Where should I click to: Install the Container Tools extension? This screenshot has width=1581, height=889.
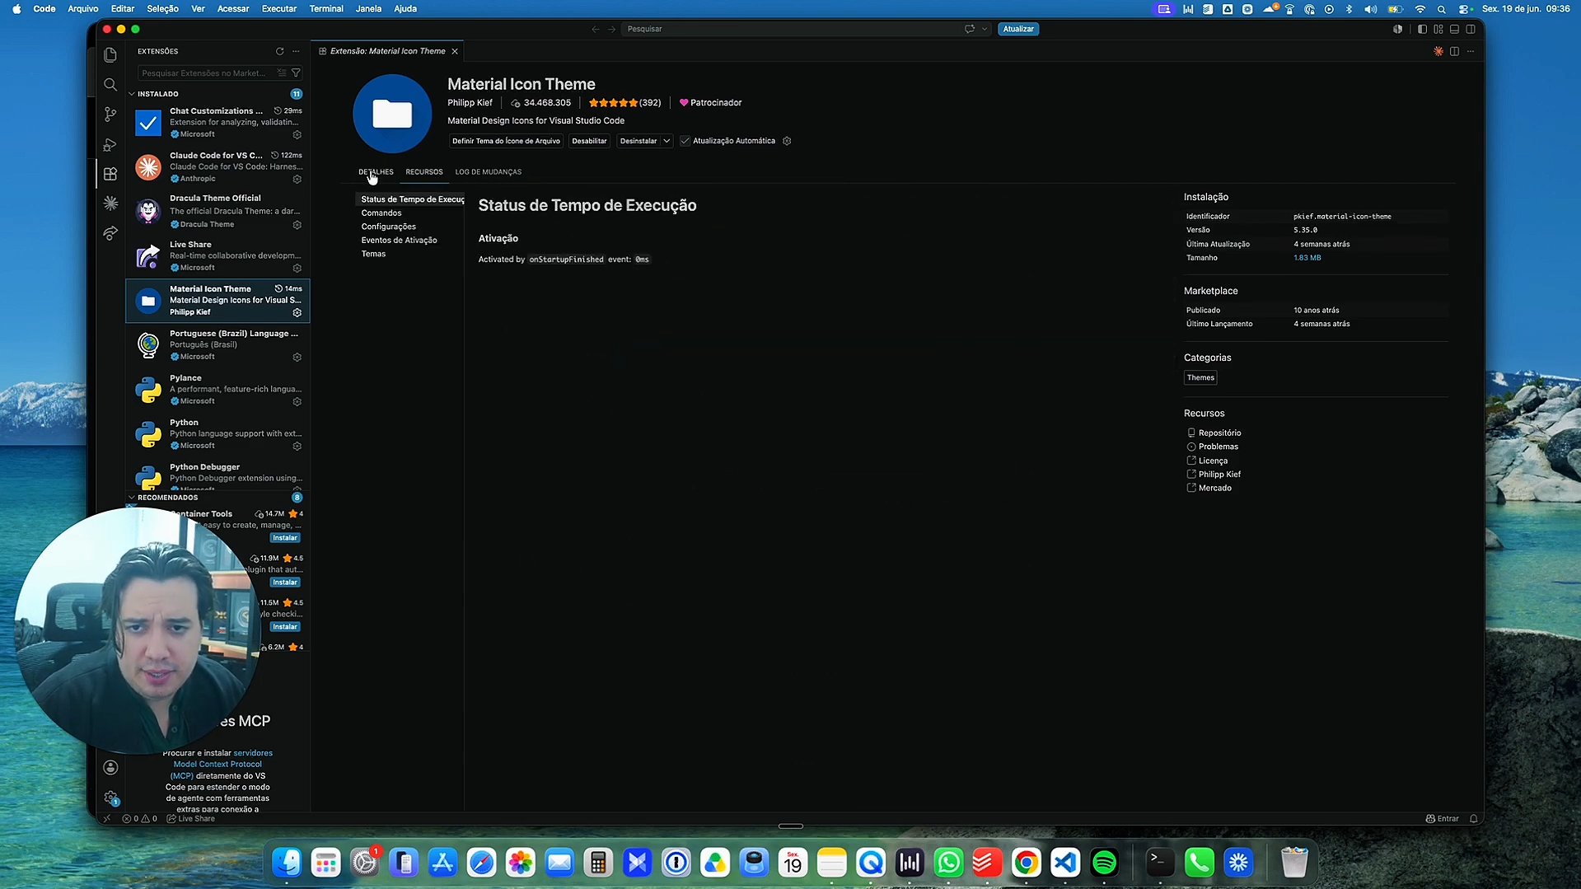285,538
